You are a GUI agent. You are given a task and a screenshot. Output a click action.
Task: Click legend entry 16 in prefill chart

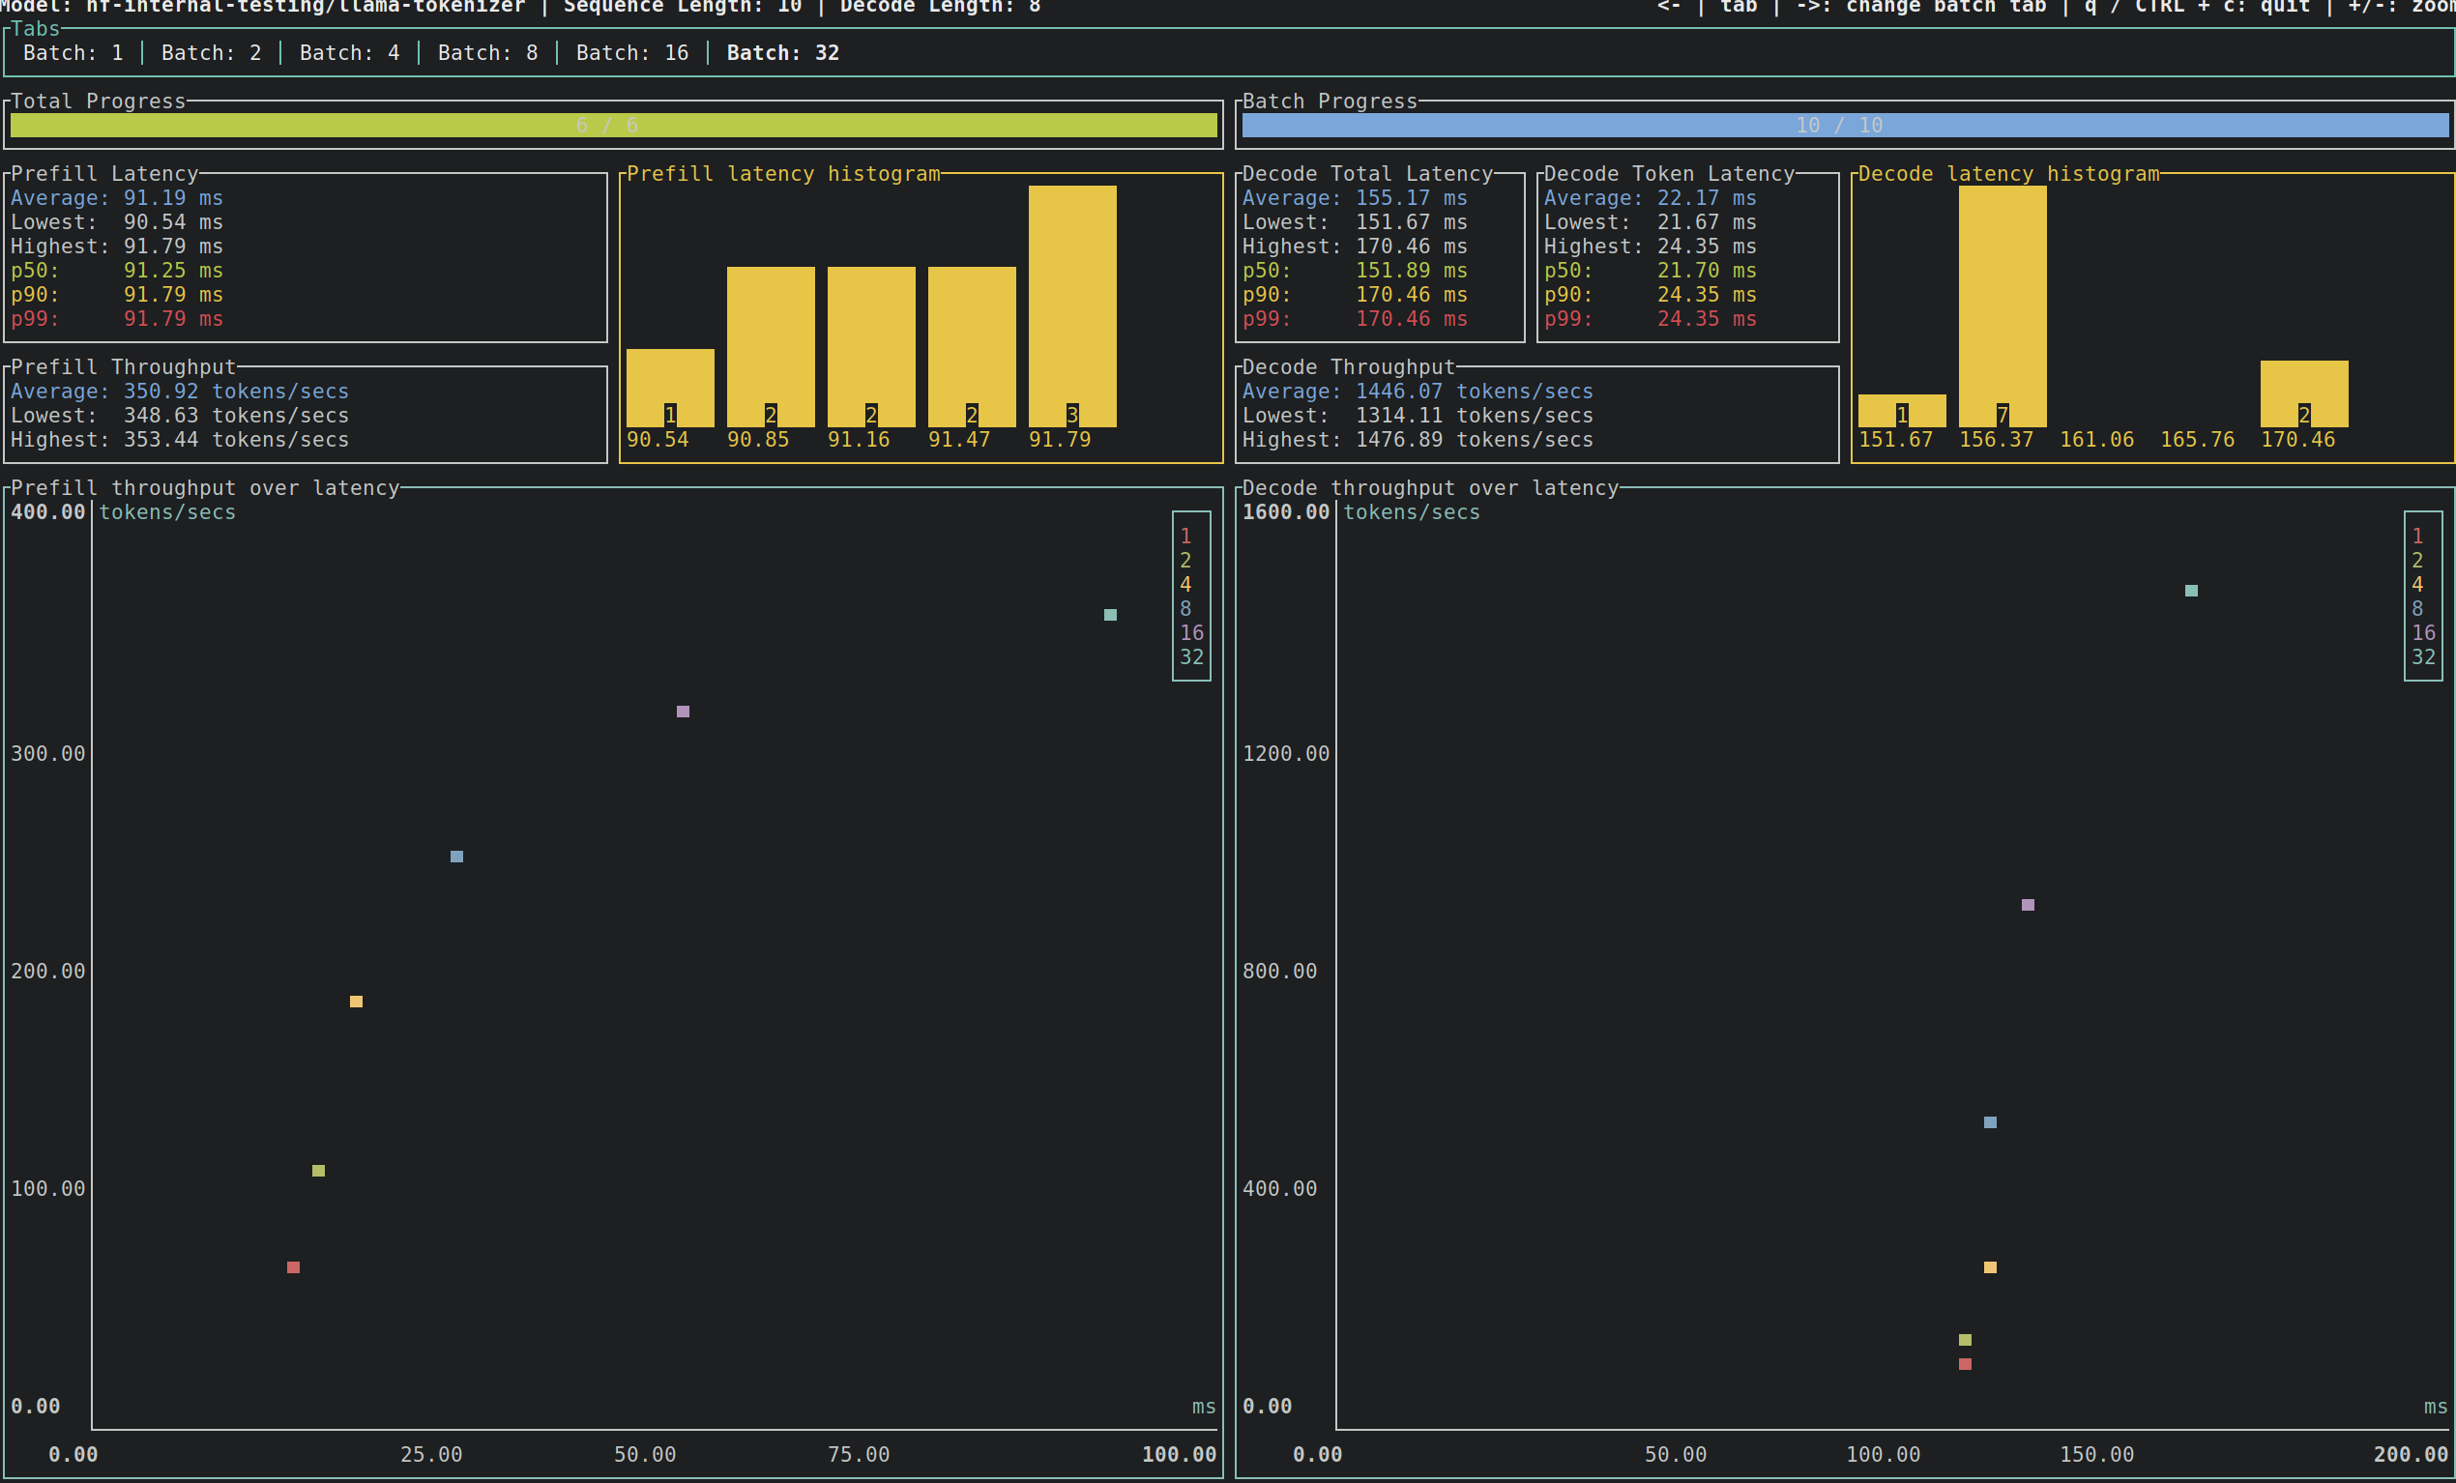point(1191,632)
